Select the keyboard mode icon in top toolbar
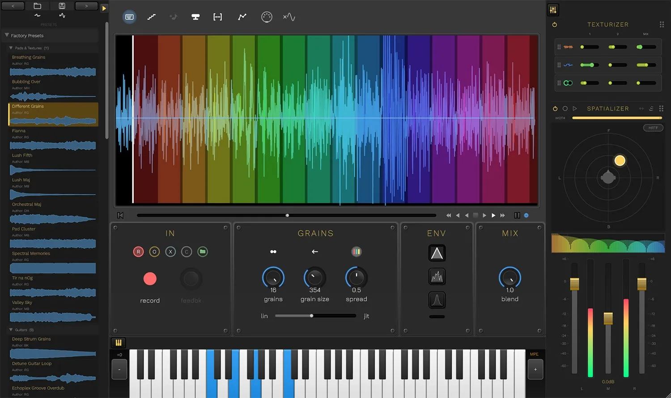This screenshot has width=671, height=398. [x=130, y=17]
